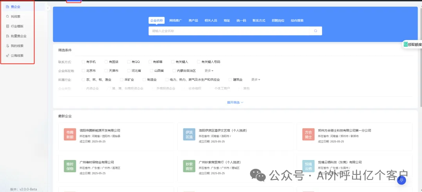
Task: Click the 伊滨区温 company logo
Action: coord(189,134)
